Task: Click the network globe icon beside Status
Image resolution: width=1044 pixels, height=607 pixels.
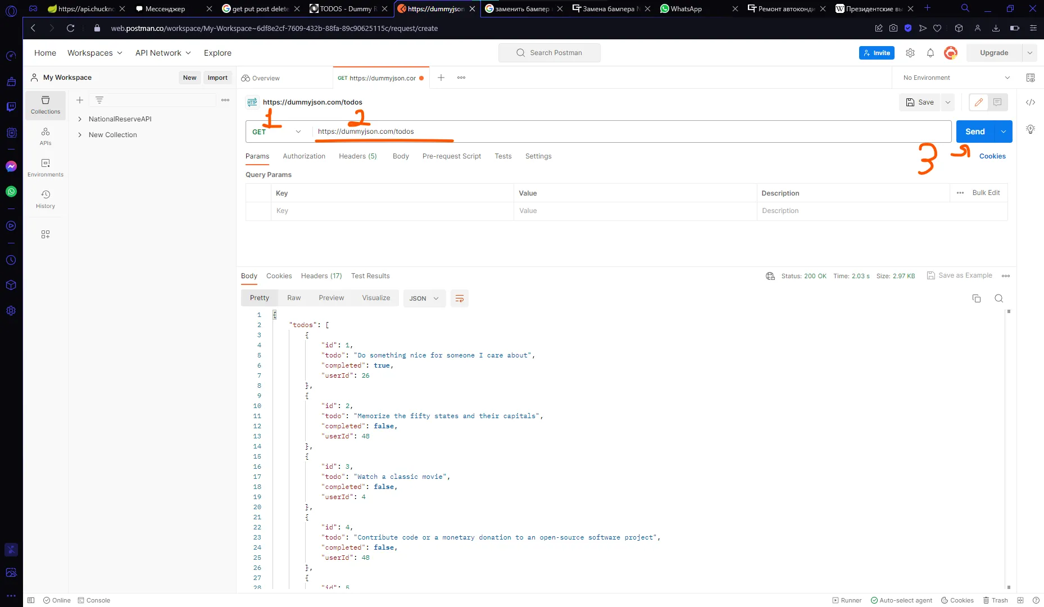Action: click(x=770, y=276)
